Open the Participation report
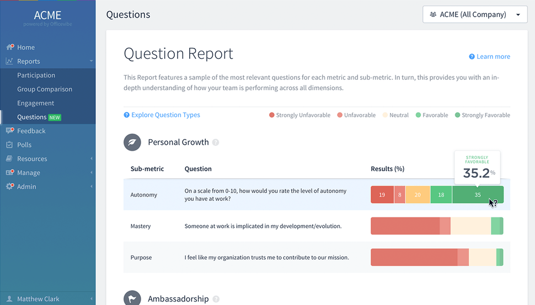 pyautogui.click(x=36, y=75)
